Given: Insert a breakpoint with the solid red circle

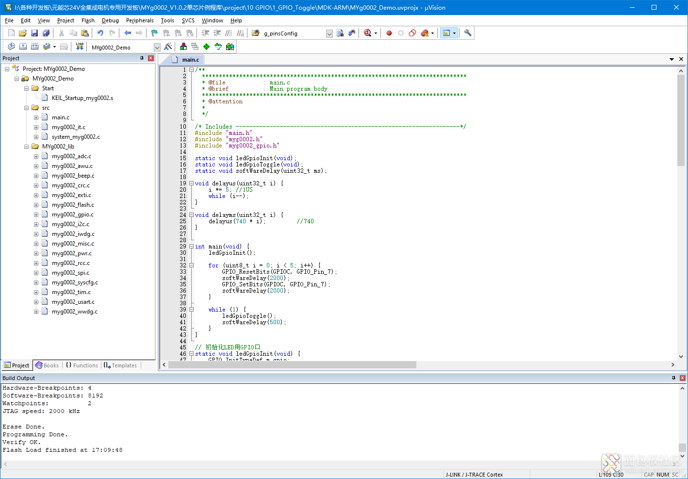Looking at the screenshot, I should click(389, 33).
